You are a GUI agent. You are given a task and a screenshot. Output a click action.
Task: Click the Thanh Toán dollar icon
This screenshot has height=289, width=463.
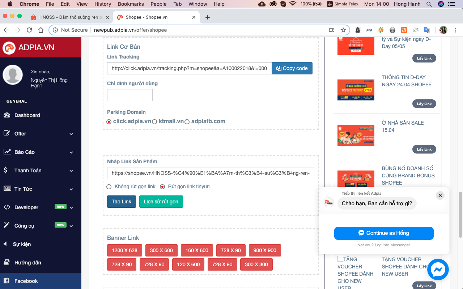point(6,170)
